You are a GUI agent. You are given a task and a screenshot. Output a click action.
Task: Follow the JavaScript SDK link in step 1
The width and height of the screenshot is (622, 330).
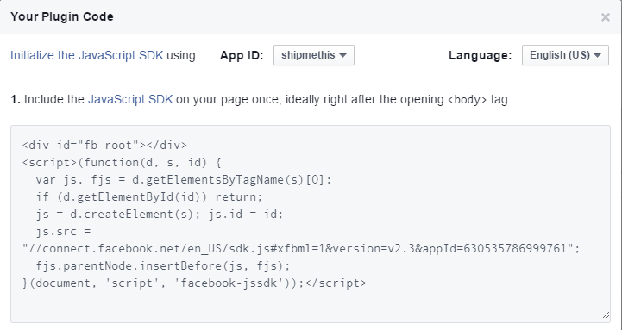(130, 99)
